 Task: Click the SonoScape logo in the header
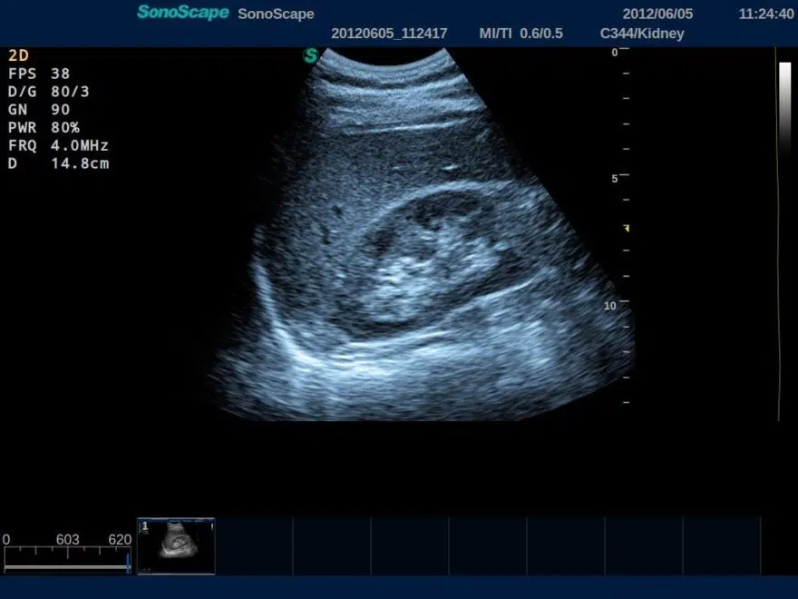click(182, 13)
